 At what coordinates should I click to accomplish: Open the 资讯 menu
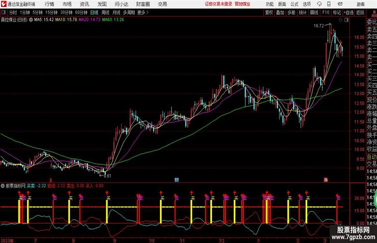pyautogui.click(x=84, y=4)
